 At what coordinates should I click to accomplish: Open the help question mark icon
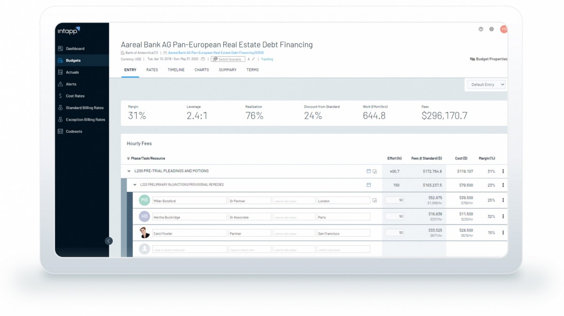coord(481,29)
